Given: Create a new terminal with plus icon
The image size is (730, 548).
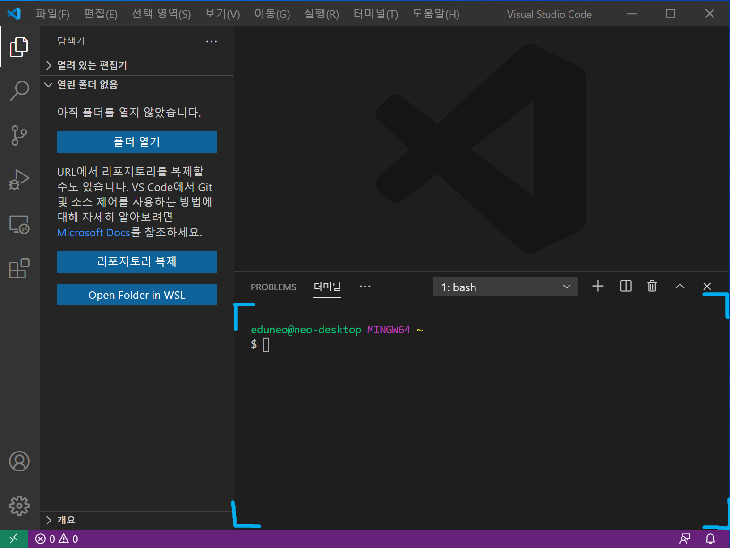Looking at the screenshot, I should tap(598, 286).
